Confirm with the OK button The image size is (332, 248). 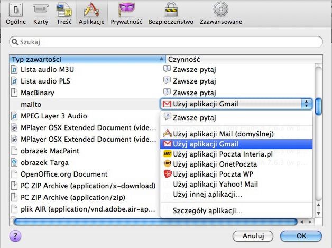pyautogui.click(x=301, y=236)
